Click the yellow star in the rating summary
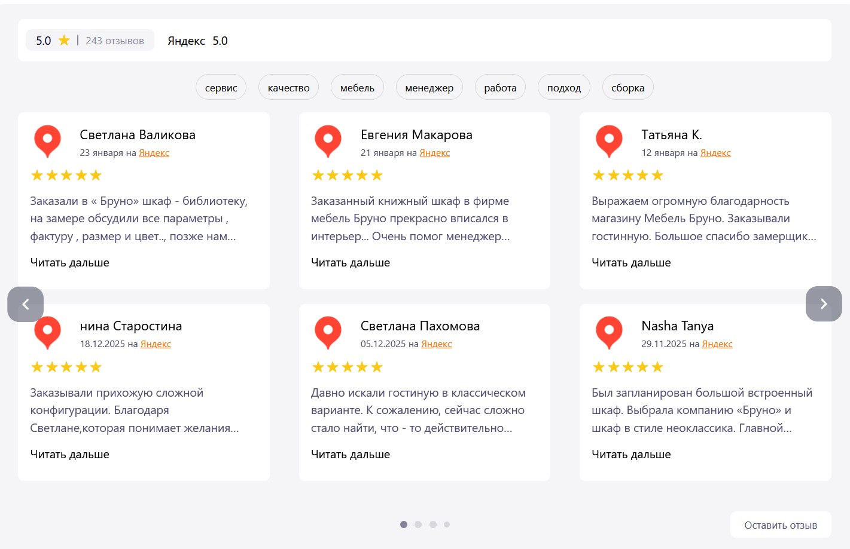850x549 pixels. 64,41
